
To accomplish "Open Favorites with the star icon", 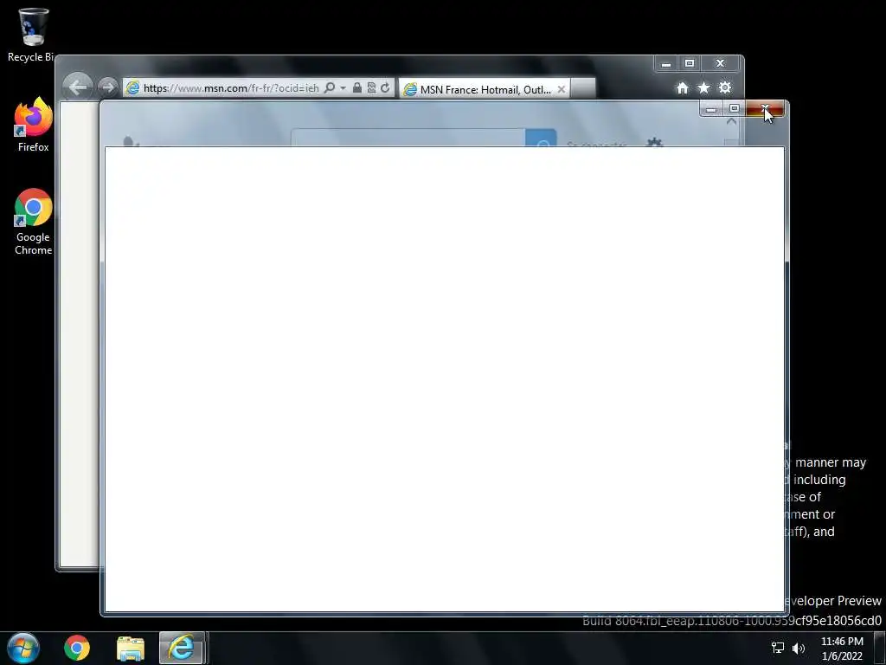I will pos(703,87).
